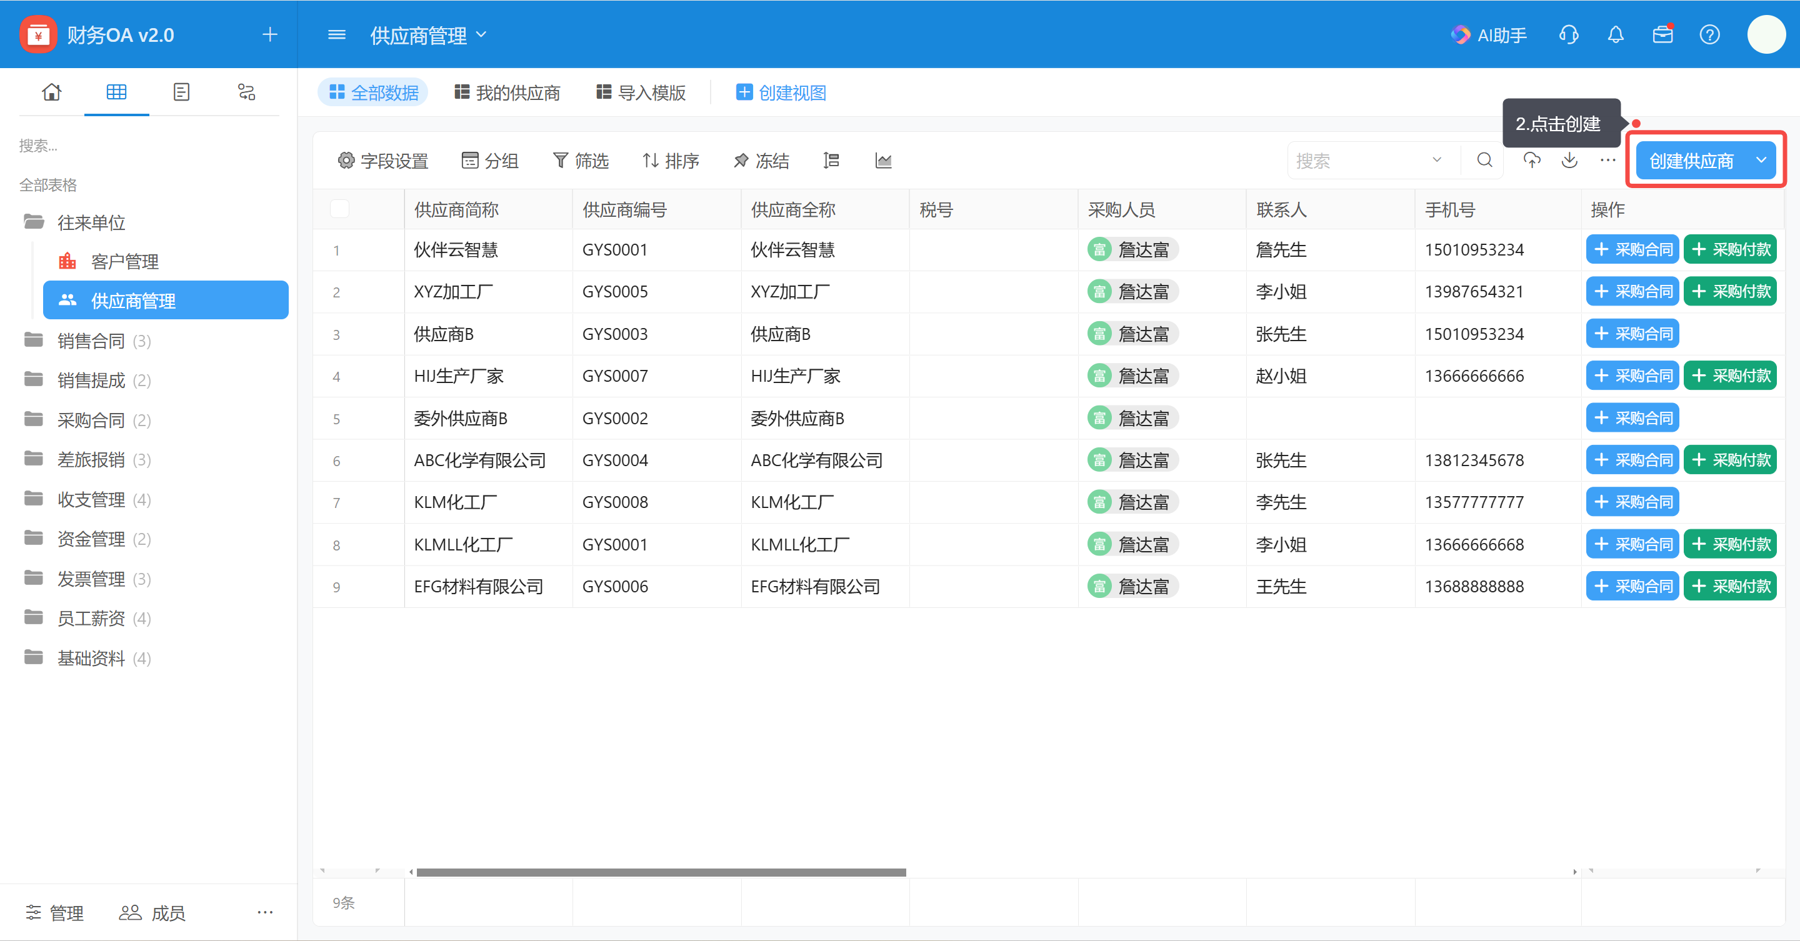Click the horizontal table scrollbar
The image size is (1800, 941).
(x=661, y=872)
